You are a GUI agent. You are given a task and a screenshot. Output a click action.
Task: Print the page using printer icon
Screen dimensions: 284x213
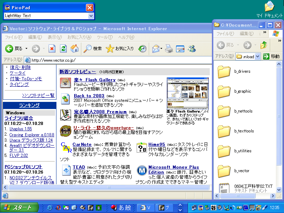tap(169, 49)
